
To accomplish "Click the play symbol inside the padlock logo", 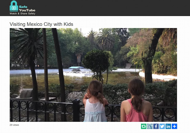I will coord(14,8).
